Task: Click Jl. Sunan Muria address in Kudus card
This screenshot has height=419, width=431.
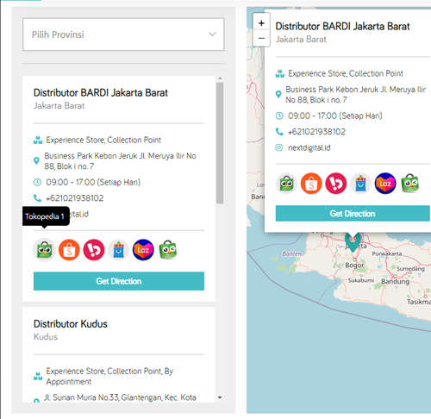Action: [x=120, y=397]
